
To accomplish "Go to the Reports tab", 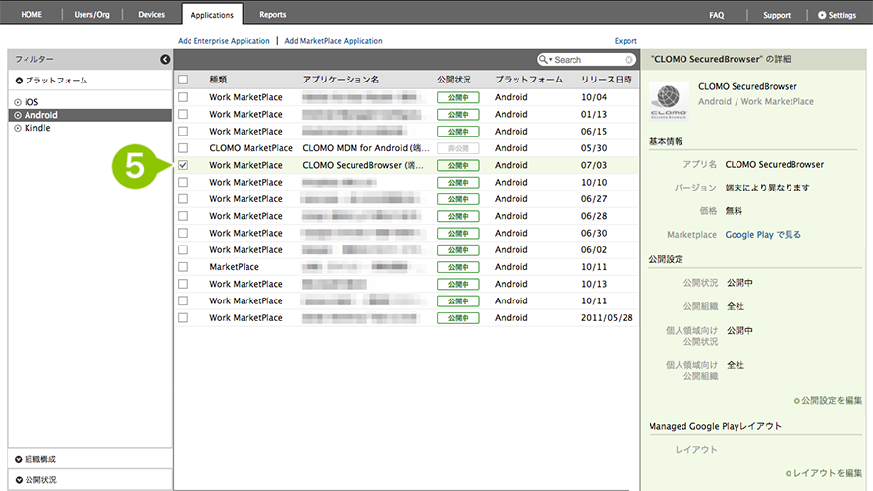I will (272, 15).
